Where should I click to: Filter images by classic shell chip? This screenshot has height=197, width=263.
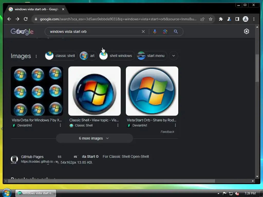61,56
